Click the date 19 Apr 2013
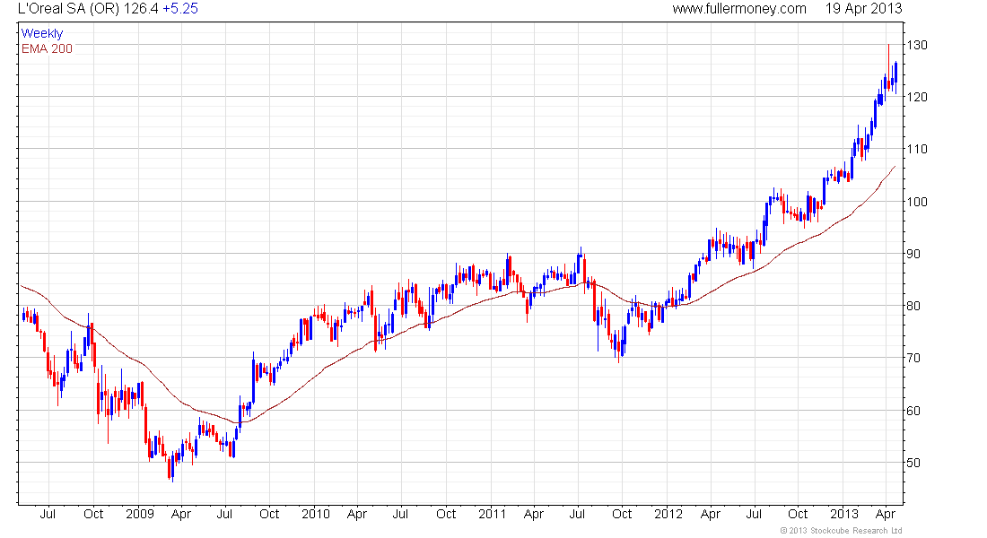 click(x=863, y=9)
